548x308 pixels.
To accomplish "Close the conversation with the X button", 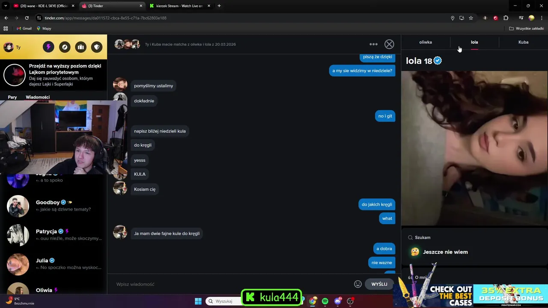I will coord(389,44).
